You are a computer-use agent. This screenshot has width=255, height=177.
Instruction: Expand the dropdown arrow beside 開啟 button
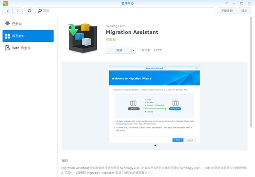click(133, 51)
